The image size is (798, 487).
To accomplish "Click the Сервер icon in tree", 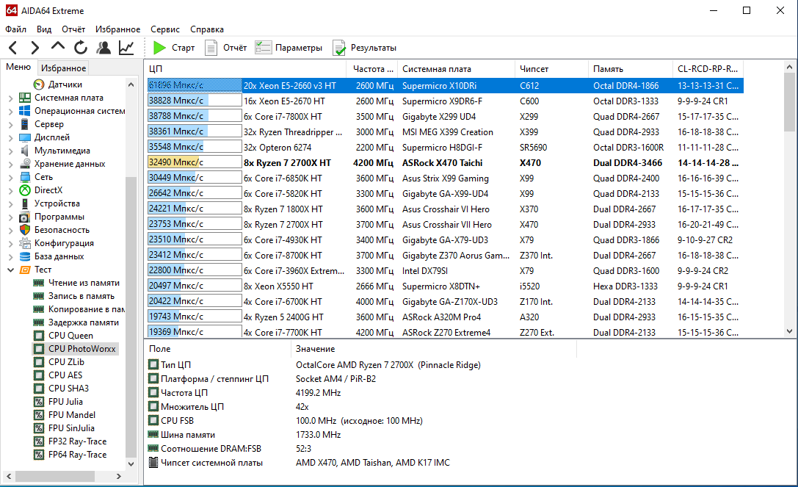I will point(24,124).
